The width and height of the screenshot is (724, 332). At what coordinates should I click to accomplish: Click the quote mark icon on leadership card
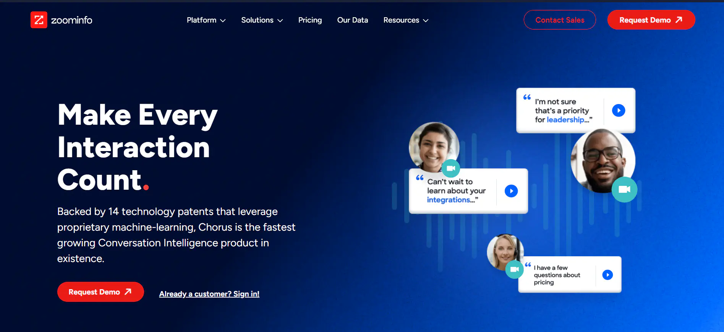pos(527,97)
